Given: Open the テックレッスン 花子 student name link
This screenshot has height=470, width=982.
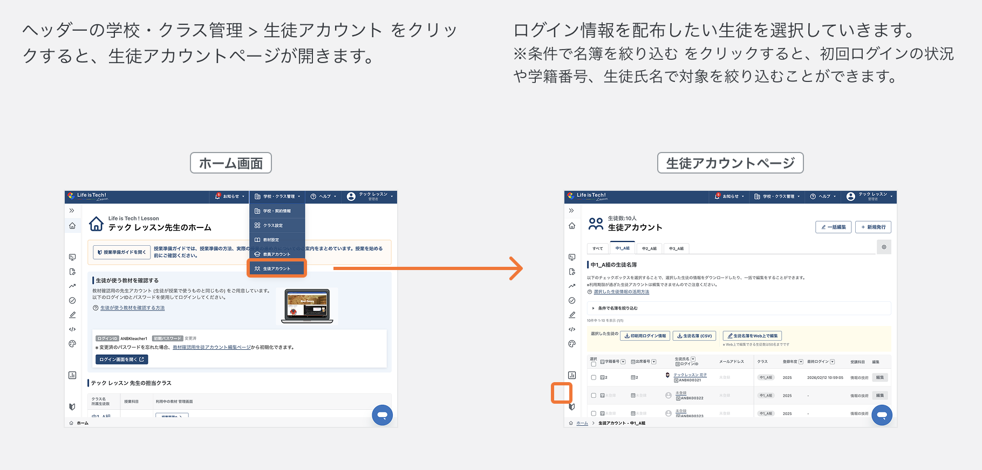Looking at the screenshot, I should click(x=690, y=375).
